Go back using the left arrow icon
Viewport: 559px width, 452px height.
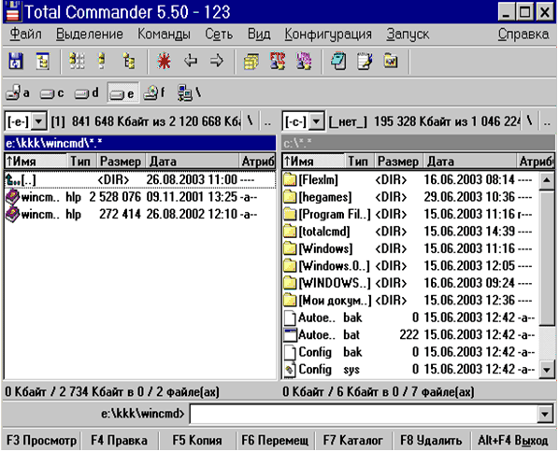coord(191,61)
